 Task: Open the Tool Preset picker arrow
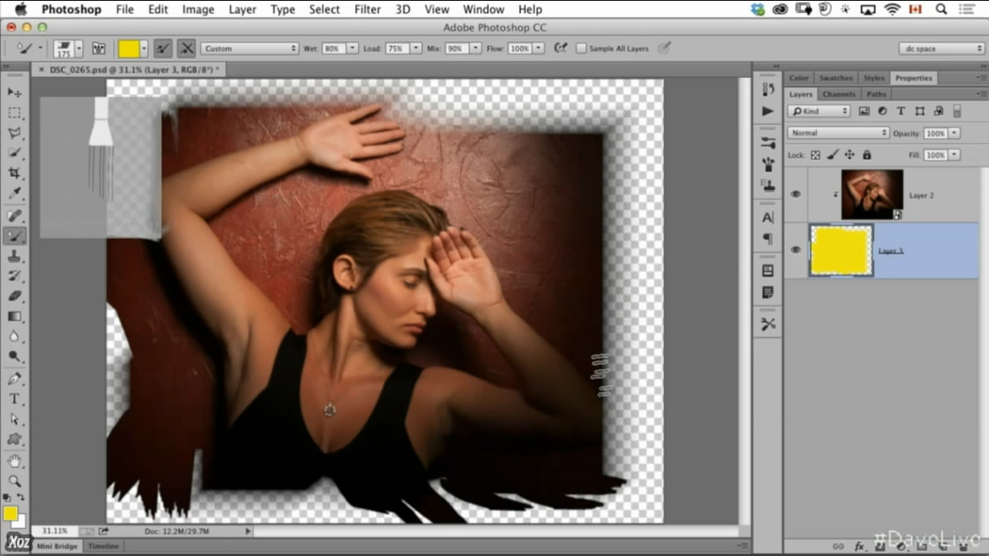[40, 49]
